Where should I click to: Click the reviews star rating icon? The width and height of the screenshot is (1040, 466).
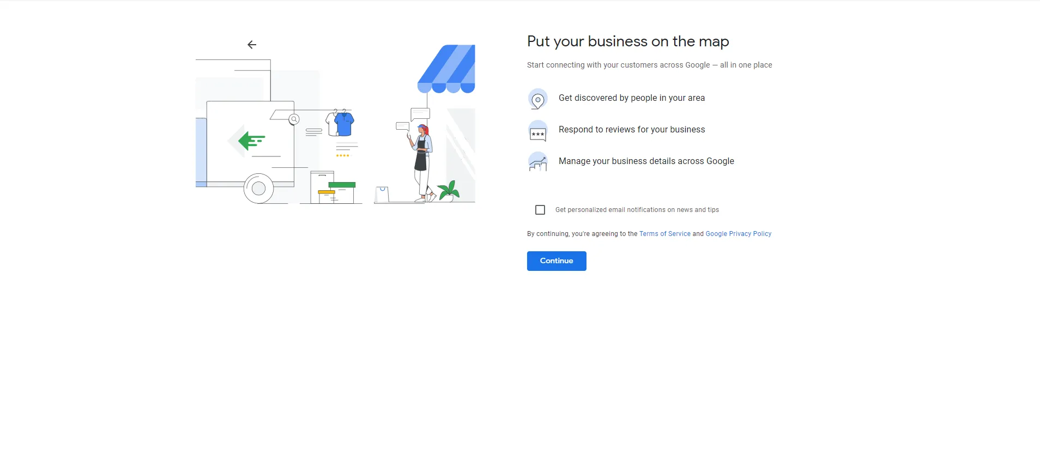(x=538, y=131)
